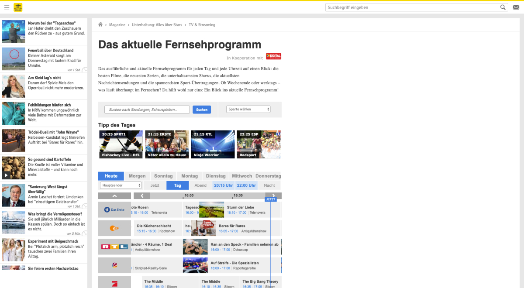Viewport: 524px width, 288px height.
Task: Play the potato article video thumbnail
Action: pyautogui.click(x=14, y=168)
